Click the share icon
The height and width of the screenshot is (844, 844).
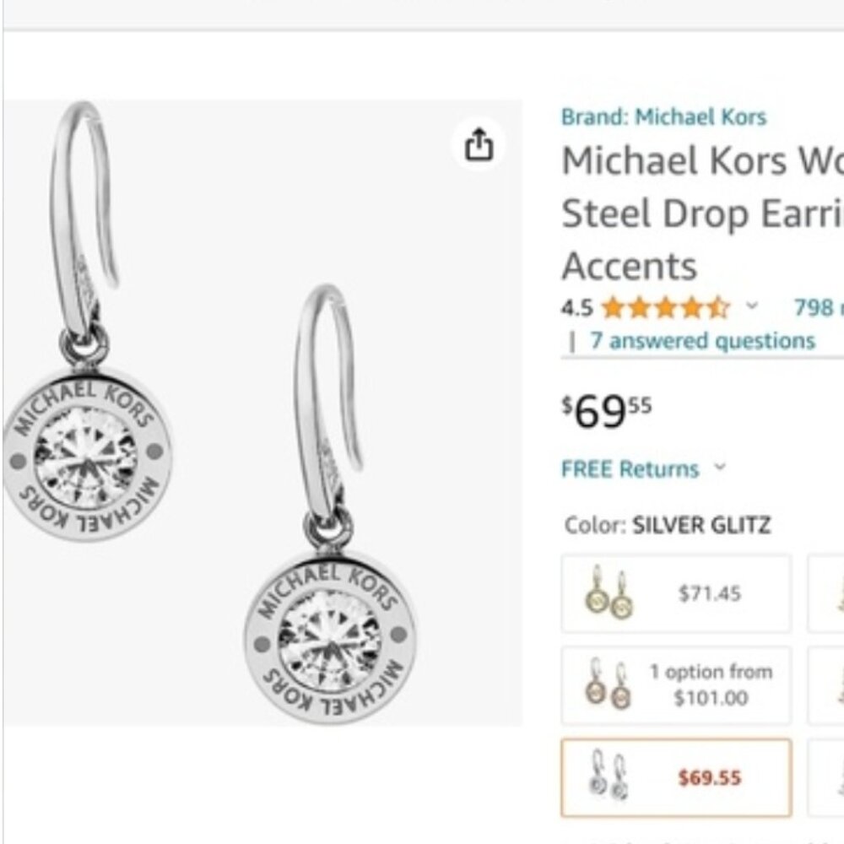point(480,143)
